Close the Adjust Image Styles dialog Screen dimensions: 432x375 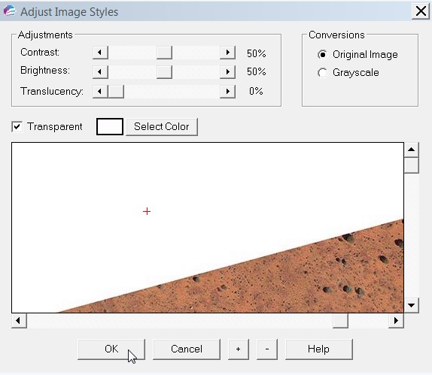coord(421,11)
